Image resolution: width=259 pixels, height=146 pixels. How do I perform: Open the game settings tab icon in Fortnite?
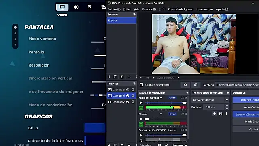pyautogui.click(x=90, y=7)
